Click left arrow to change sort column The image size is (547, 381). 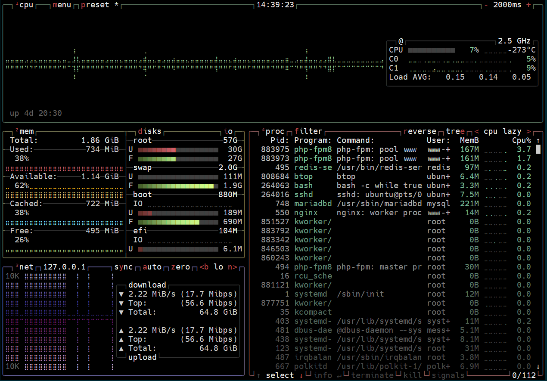(476, 131)
